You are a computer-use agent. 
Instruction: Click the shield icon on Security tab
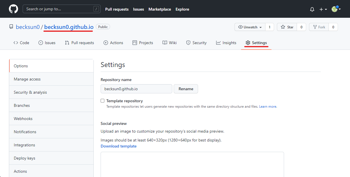point(188,43)
